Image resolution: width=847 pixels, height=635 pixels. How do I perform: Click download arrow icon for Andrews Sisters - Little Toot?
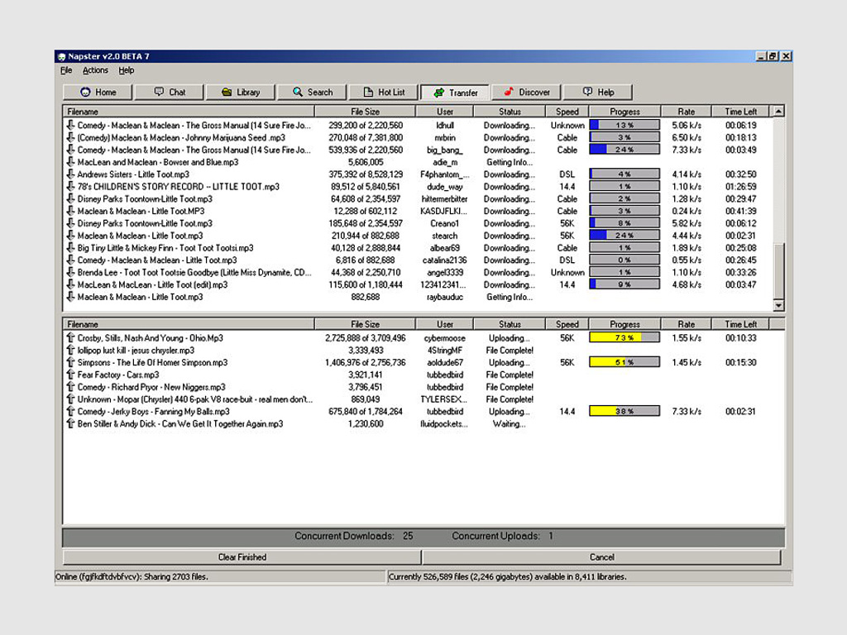pyautogui.click(x=70, y=174)
